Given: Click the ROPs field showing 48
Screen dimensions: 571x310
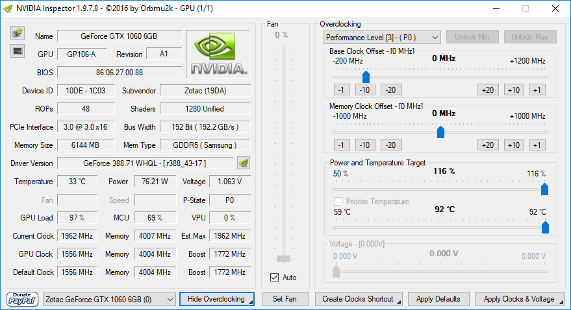Looking at the screenshot, I should point(86,109).
